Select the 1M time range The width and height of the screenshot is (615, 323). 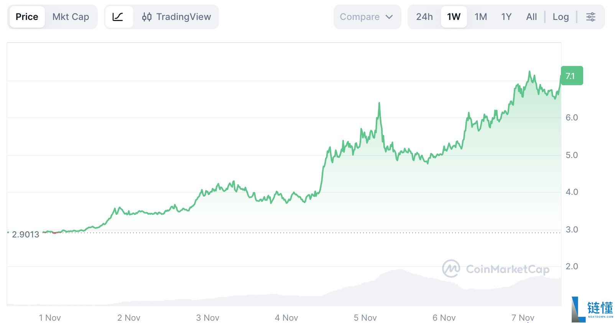pos(481,17)
